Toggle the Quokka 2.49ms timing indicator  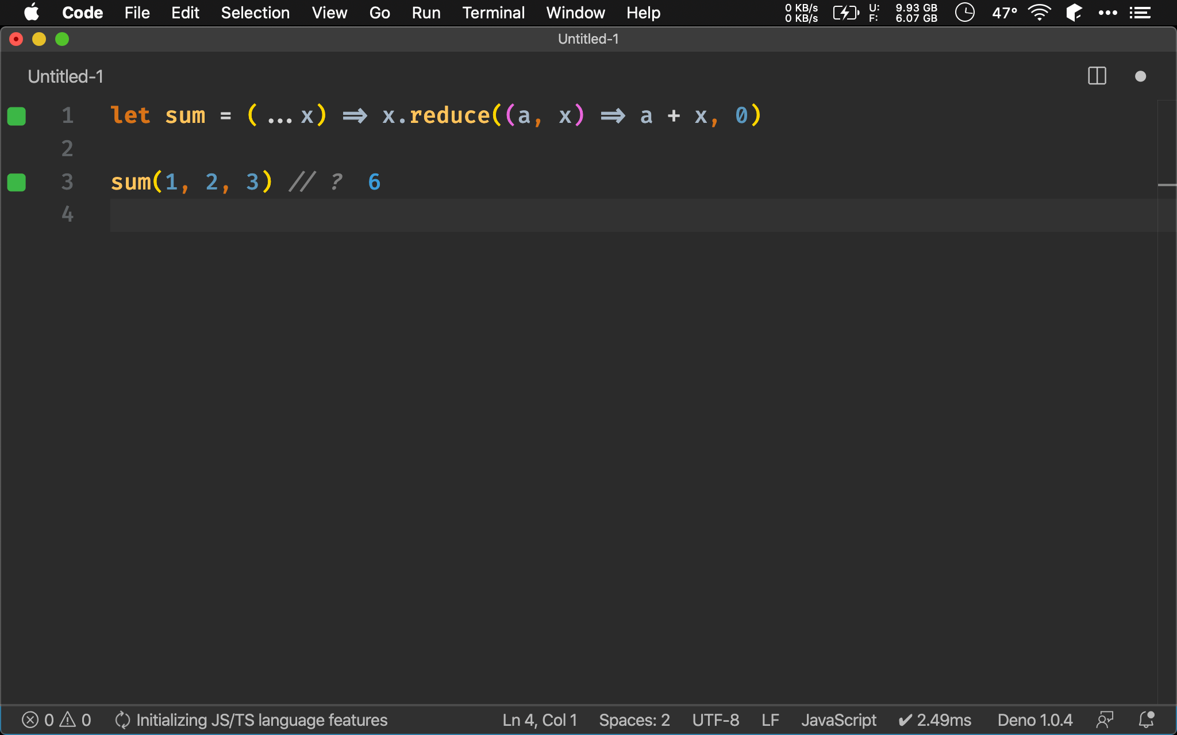(x=935, y=720)
